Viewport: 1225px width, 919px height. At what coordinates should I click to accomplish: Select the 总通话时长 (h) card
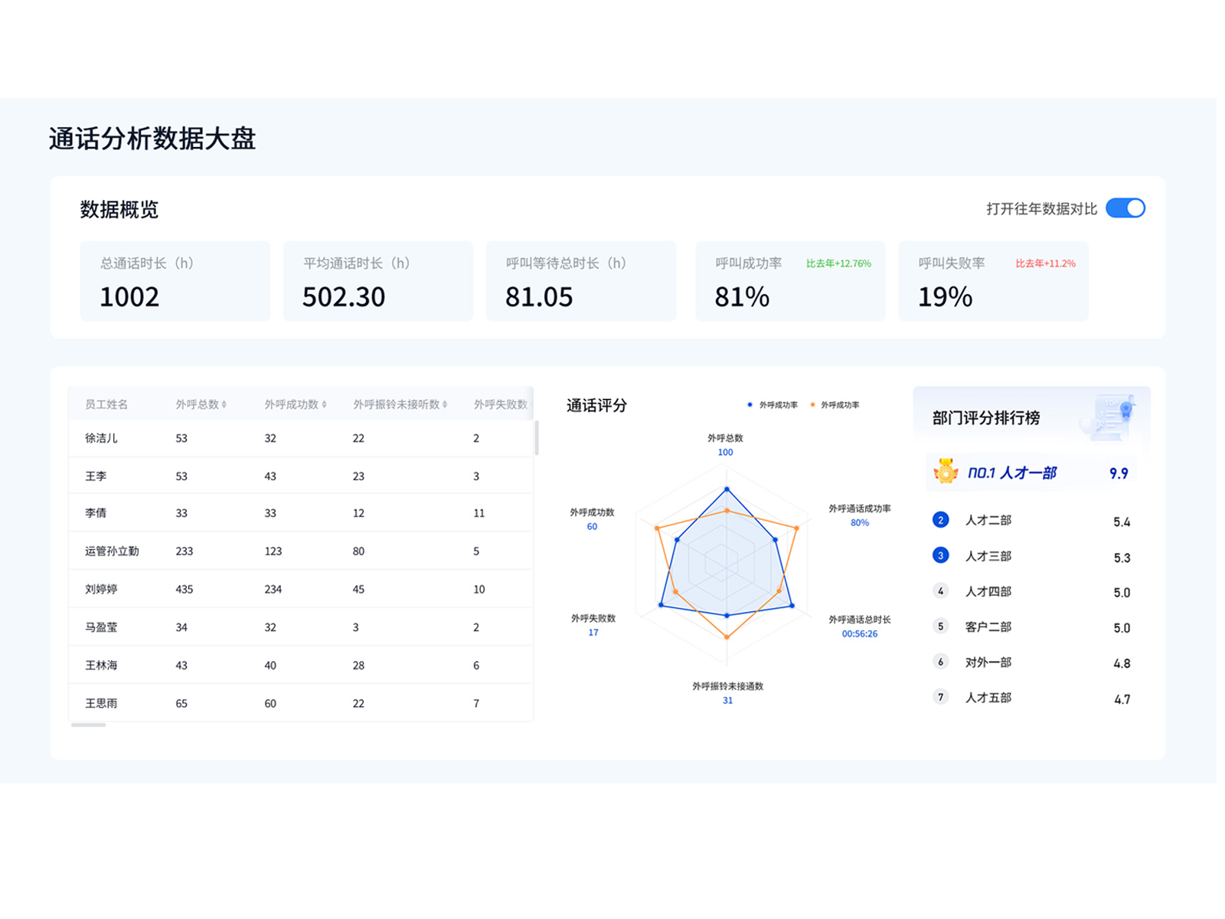click(175, 281)
